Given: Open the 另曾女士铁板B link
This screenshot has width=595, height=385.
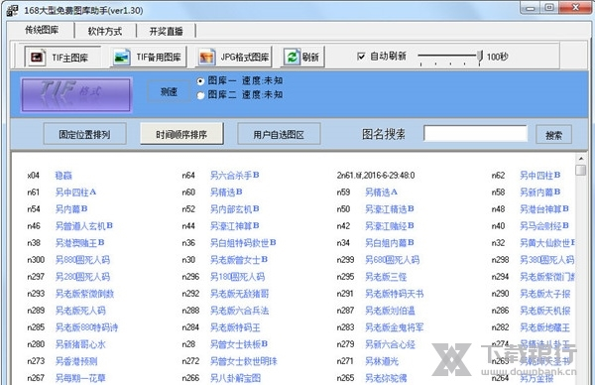Looking at the screenshot, I should click(239, 344).
